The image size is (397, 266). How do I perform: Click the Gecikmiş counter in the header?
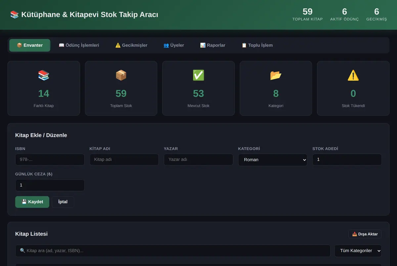[376, 15]
